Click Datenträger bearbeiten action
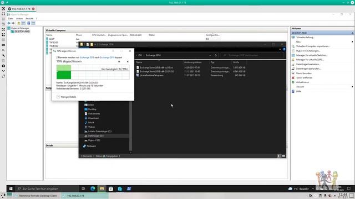 [308, 64]
